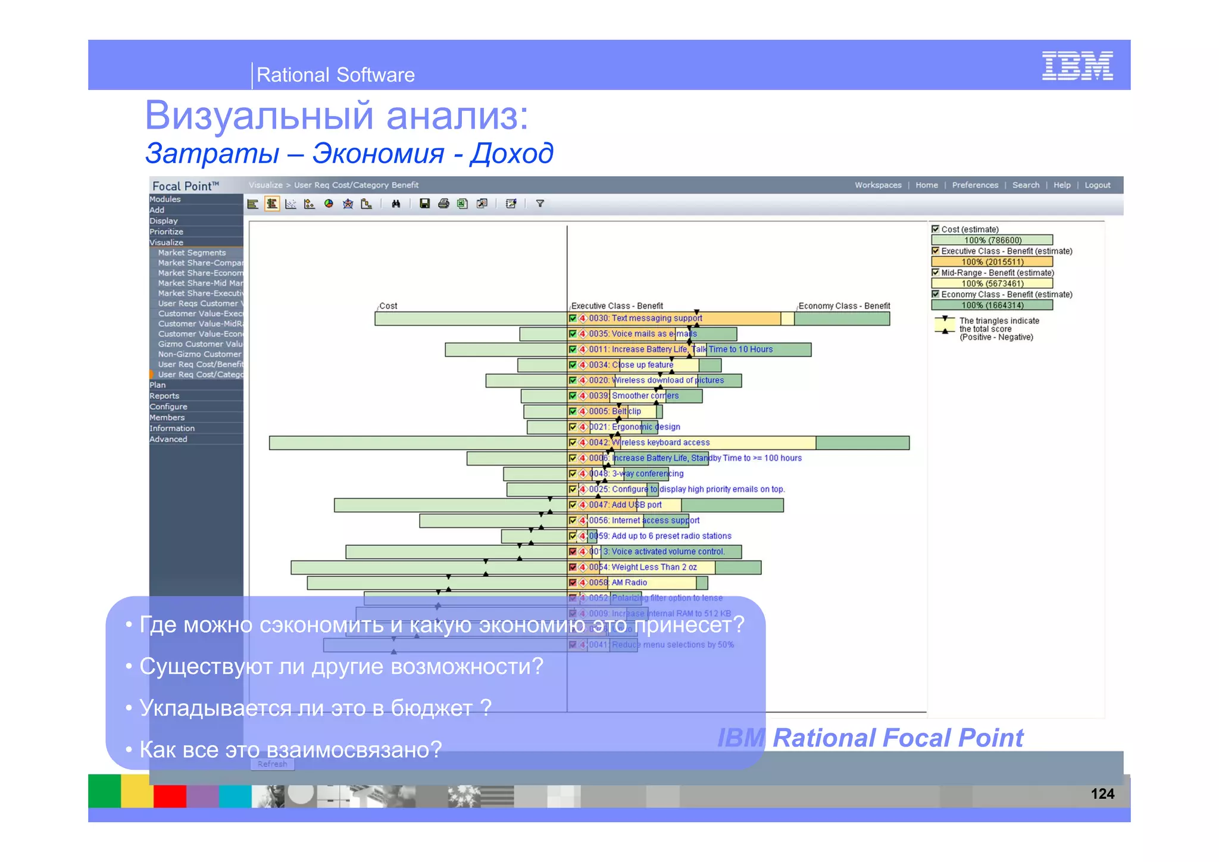Uncheck the 0021 Ergonomic design row checkbox
Viewport: 1219px width, 862px height.
click(x=573, y=427)
